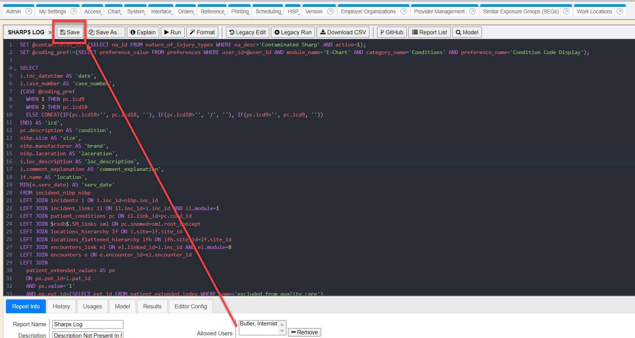Viewport: 635px width, 338px height.
Task: Click the Explain query button
Action: pyautogui.click(x=143, y=32)
